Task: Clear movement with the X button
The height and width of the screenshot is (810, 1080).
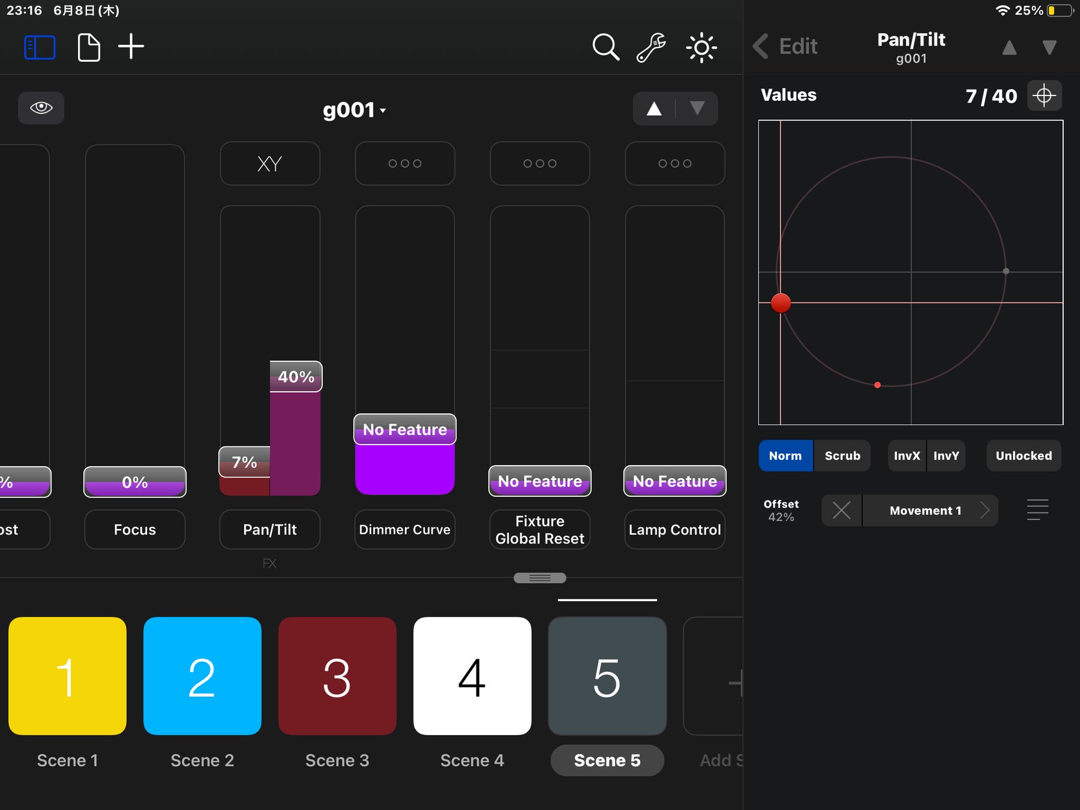Action: click(x=841, y=511)
